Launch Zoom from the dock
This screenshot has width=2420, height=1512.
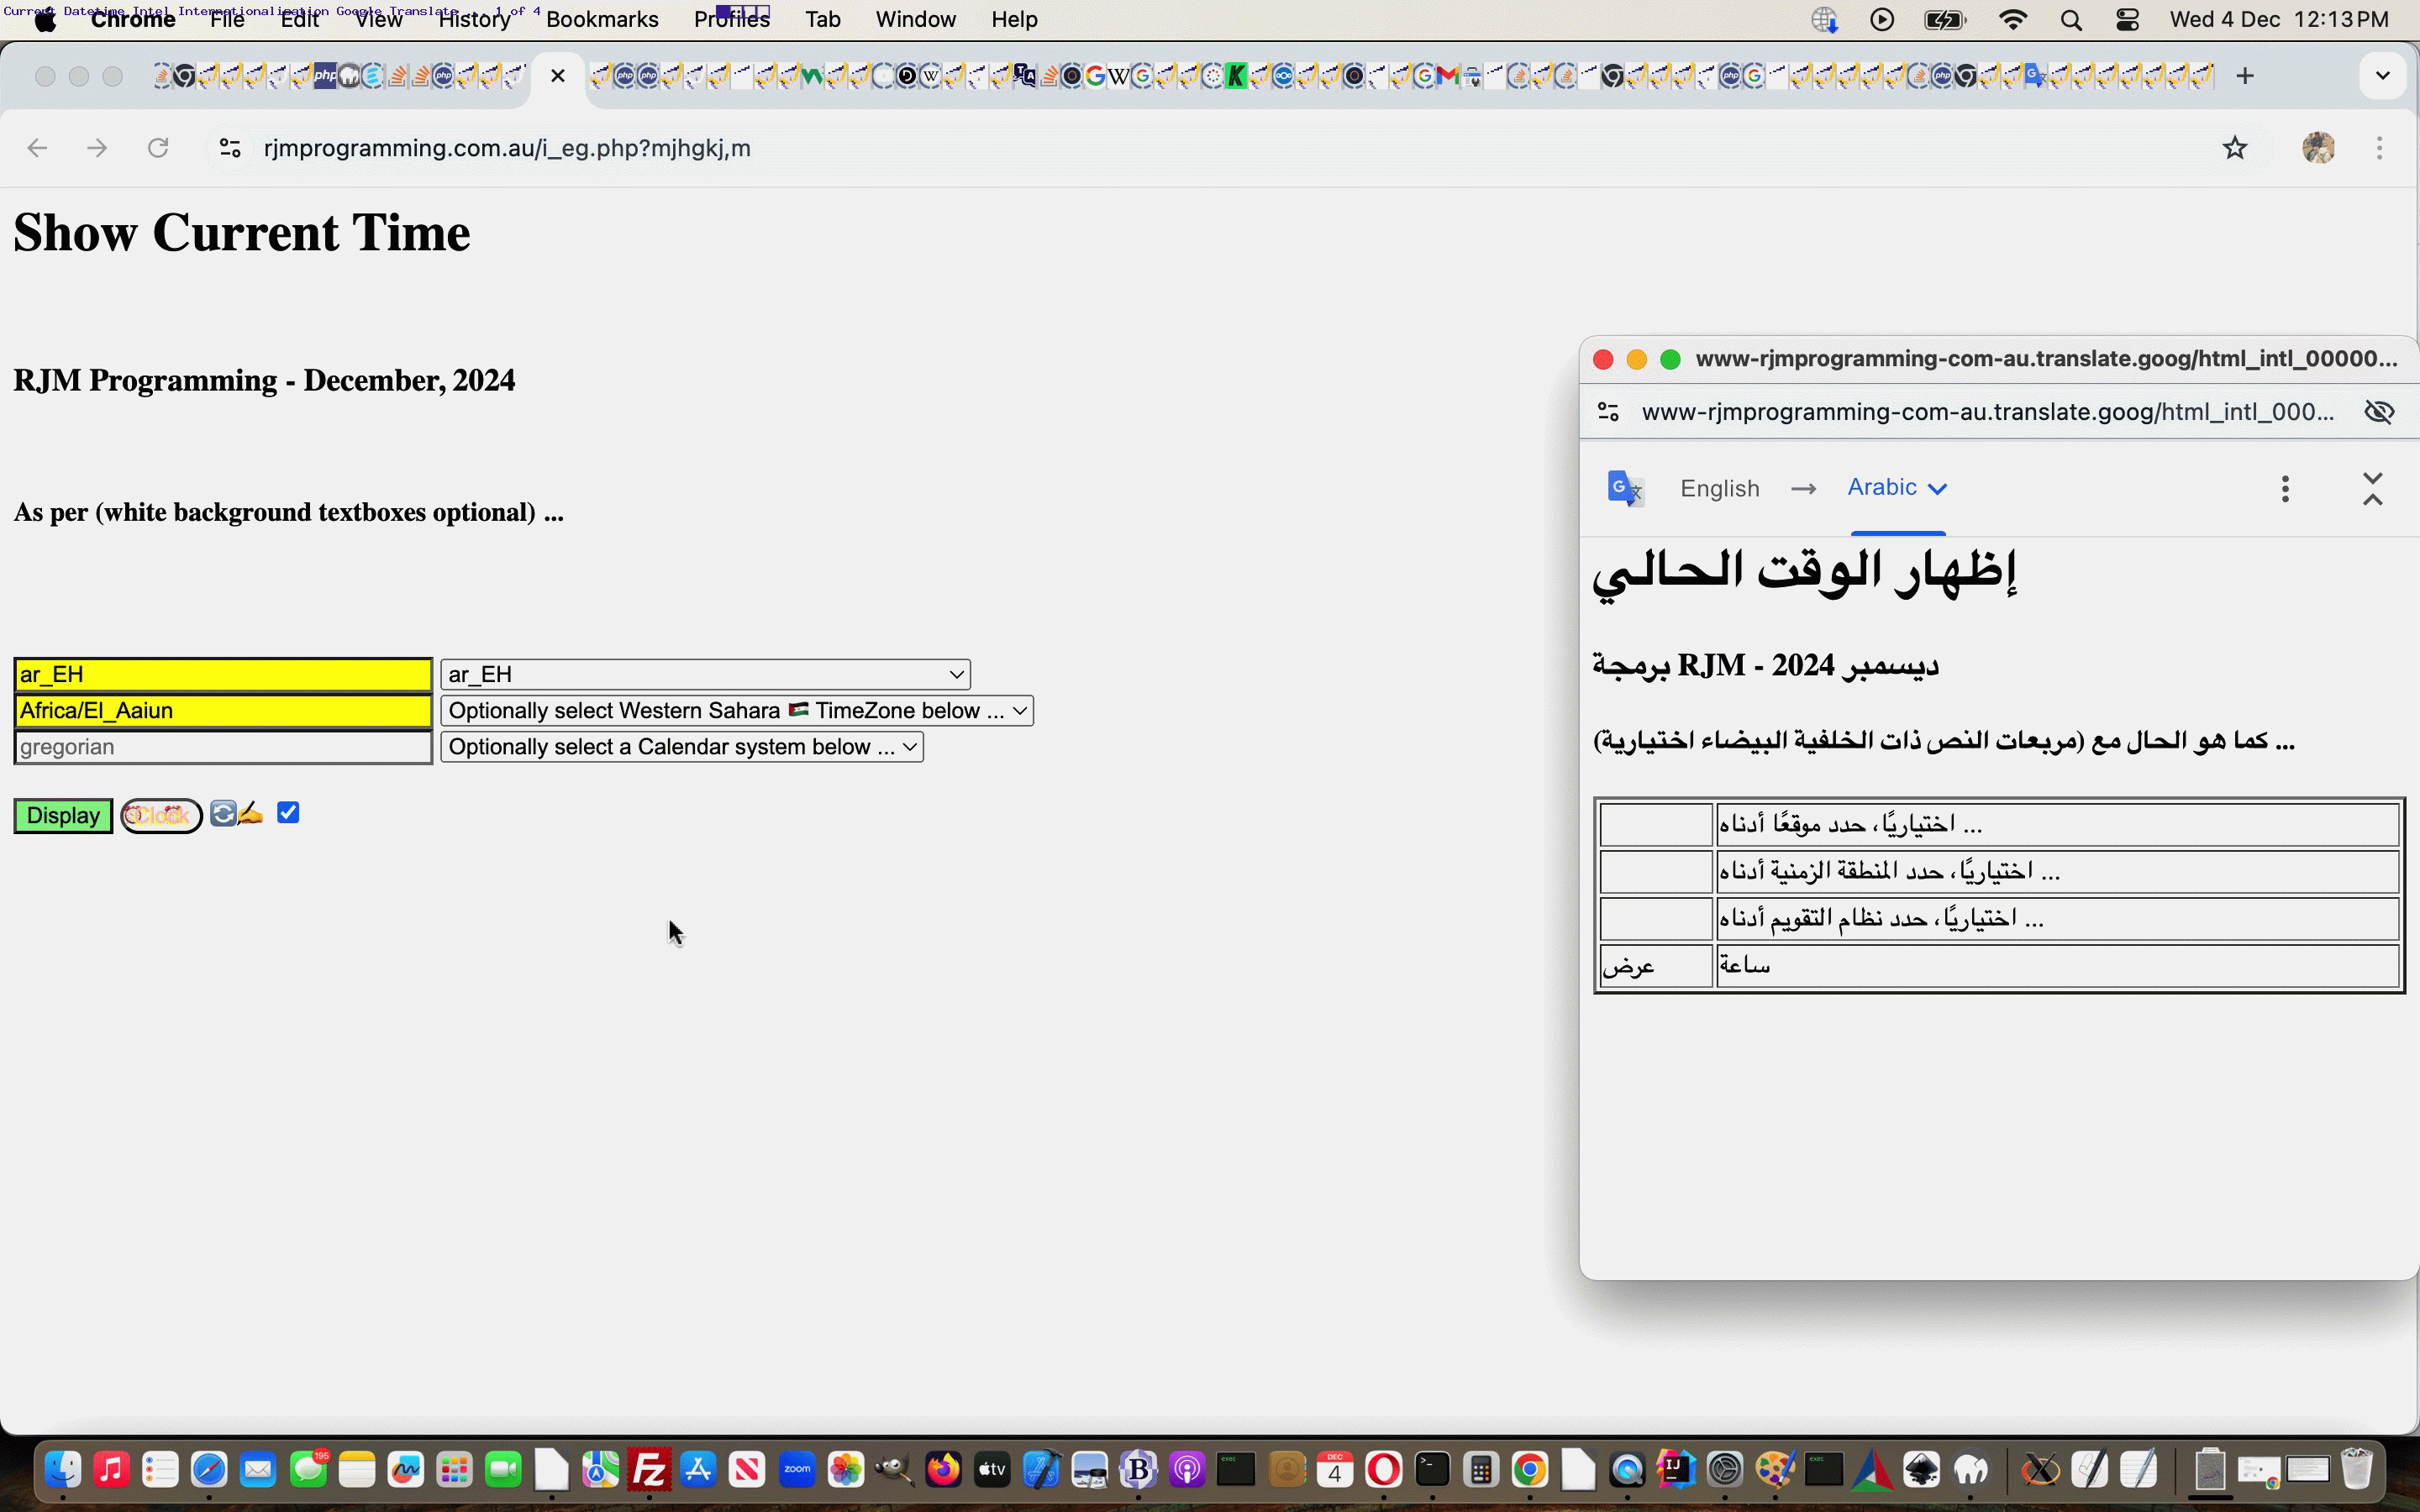pos(797,1470)
